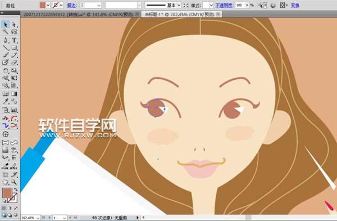Select the Type tool
337x221 pixels.
(x=14, y=40)
